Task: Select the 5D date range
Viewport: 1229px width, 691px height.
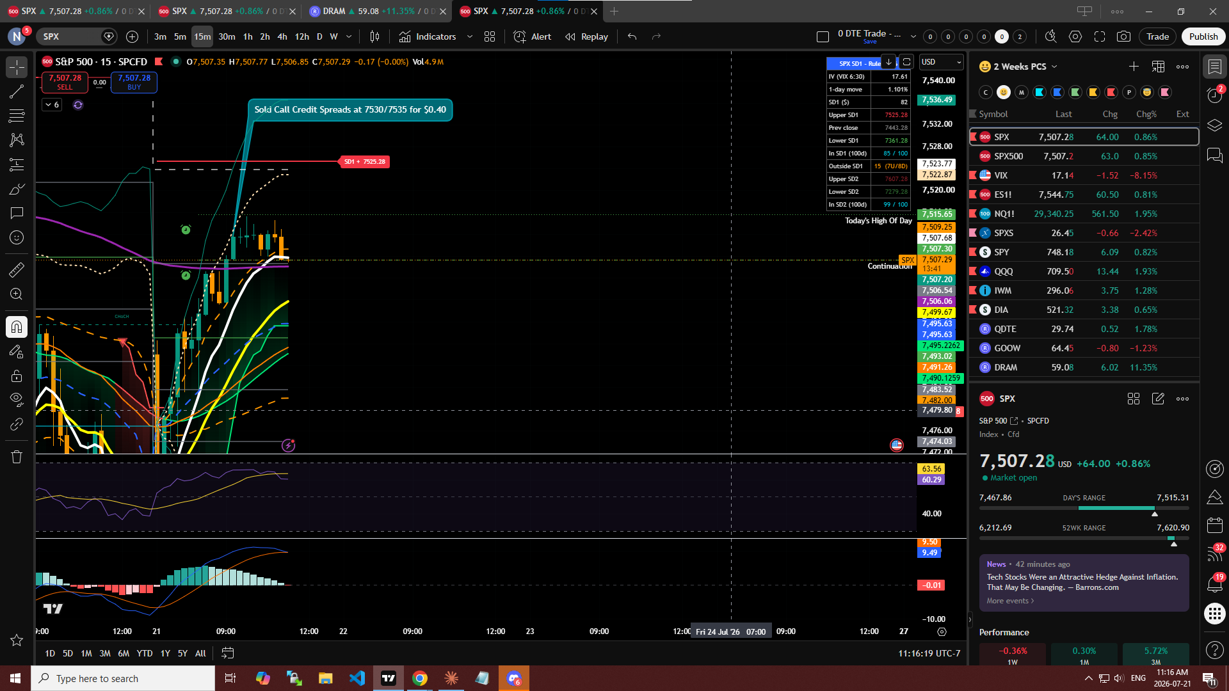Action: pos(68,653)
